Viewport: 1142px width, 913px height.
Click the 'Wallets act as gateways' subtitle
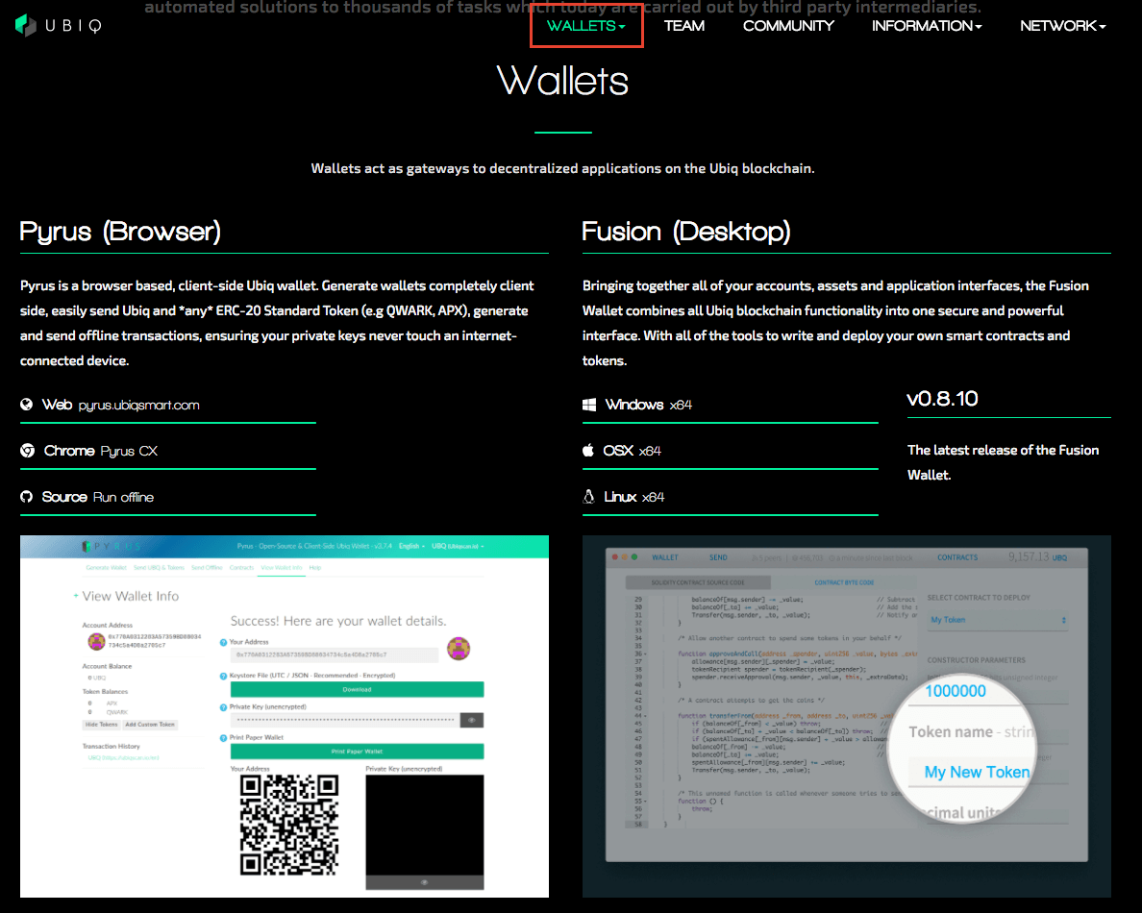pos(562,169)
